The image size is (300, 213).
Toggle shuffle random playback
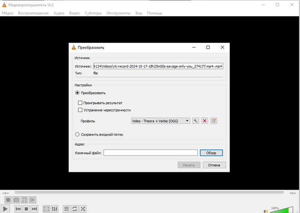click(83, 209)
